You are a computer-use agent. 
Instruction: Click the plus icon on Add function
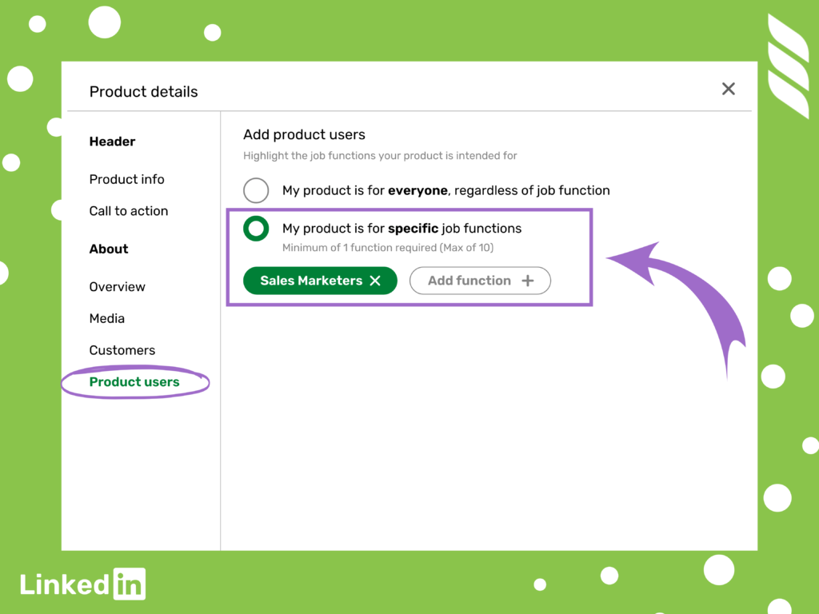528,281
